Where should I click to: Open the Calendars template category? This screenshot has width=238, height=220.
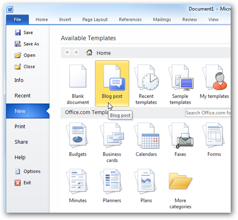[146, 140]
